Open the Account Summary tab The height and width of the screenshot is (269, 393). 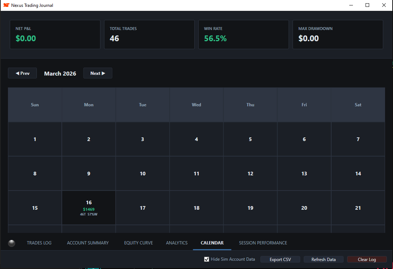coord(88,243)
